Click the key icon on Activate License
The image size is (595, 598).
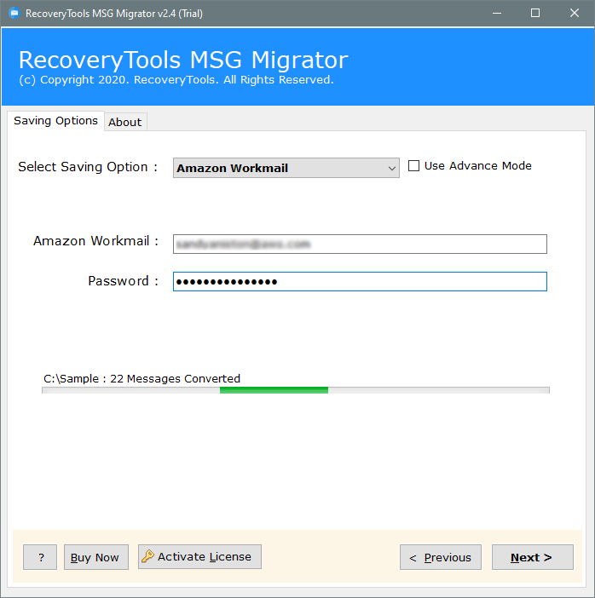pos(147,556)
